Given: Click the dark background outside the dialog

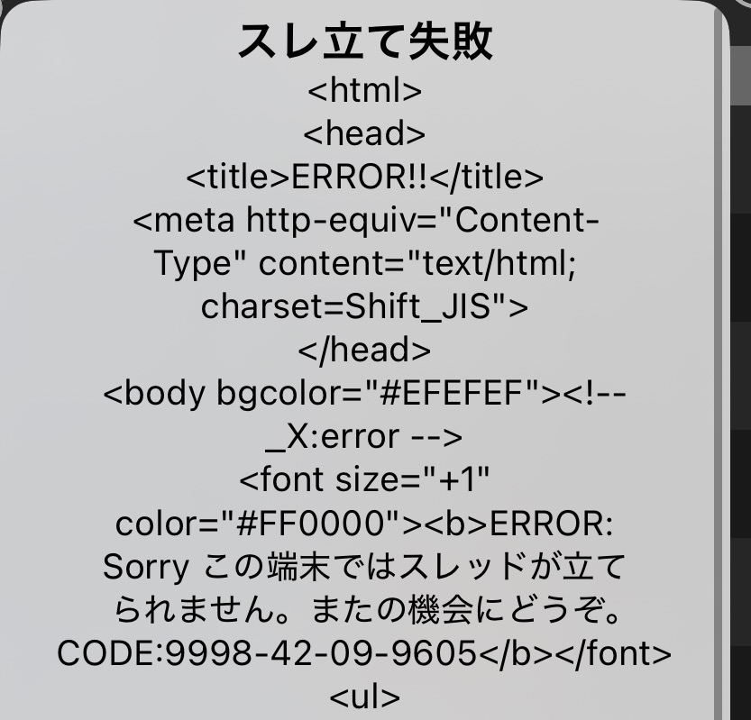Looking at the screenshot, I should click(740, 383).
